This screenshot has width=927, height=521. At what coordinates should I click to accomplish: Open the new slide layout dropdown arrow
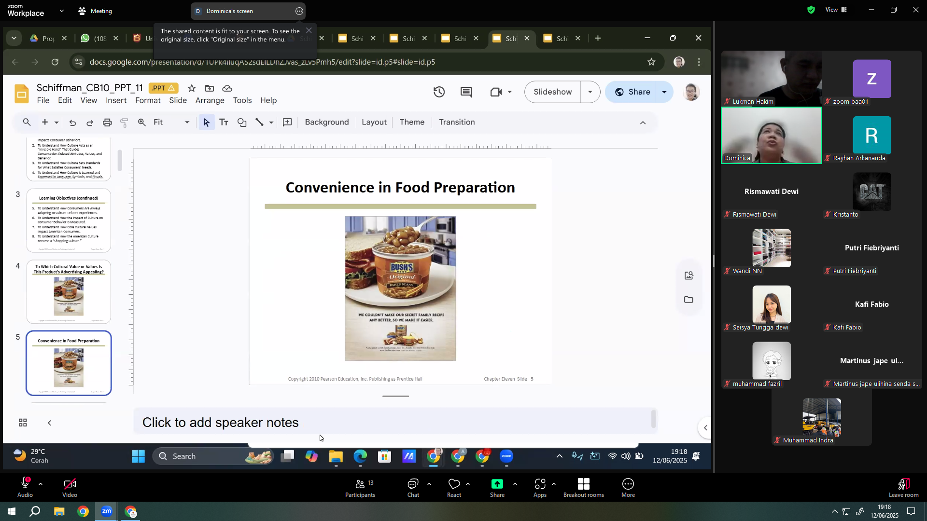point(56,123)
